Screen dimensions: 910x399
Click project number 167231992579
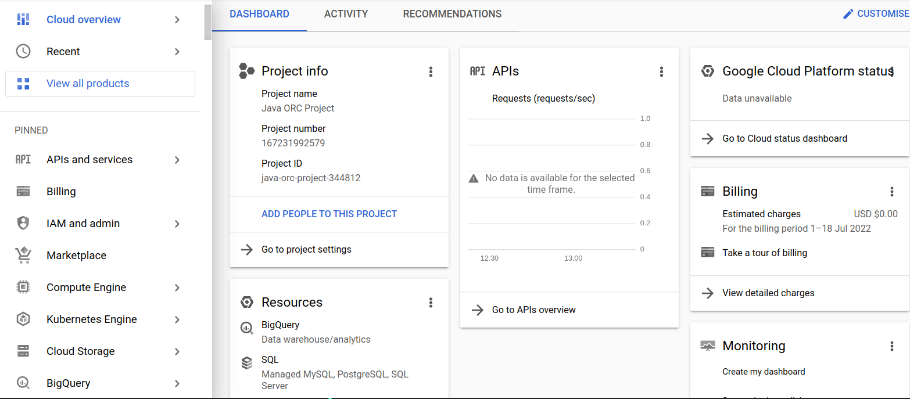point(293,143)
